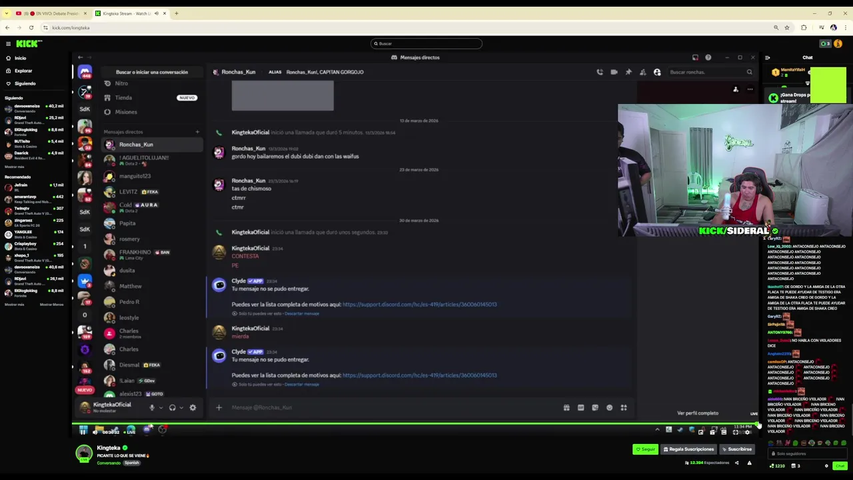853x480 pixels.
Task: Open Explorar in Kick sidebar
Action: (23, 71)
